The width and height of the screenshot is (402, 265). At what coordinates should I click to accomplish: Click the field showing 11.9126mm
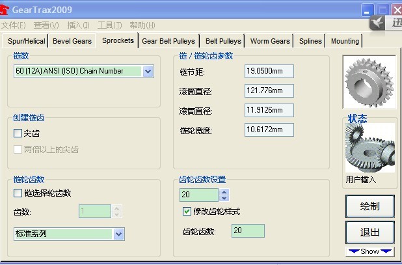[x=269, y=110]
